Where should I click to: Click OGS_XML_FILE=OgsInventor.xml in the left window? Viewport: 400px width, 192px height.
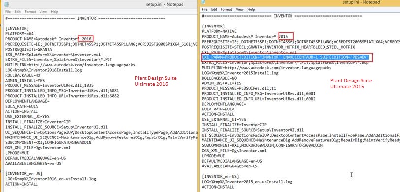tap(38, 148)
